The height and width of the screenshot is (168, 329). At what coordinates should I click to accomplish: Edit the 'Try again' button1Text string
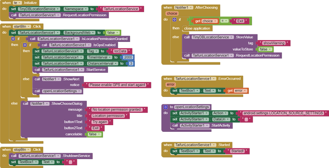(100, 122)
